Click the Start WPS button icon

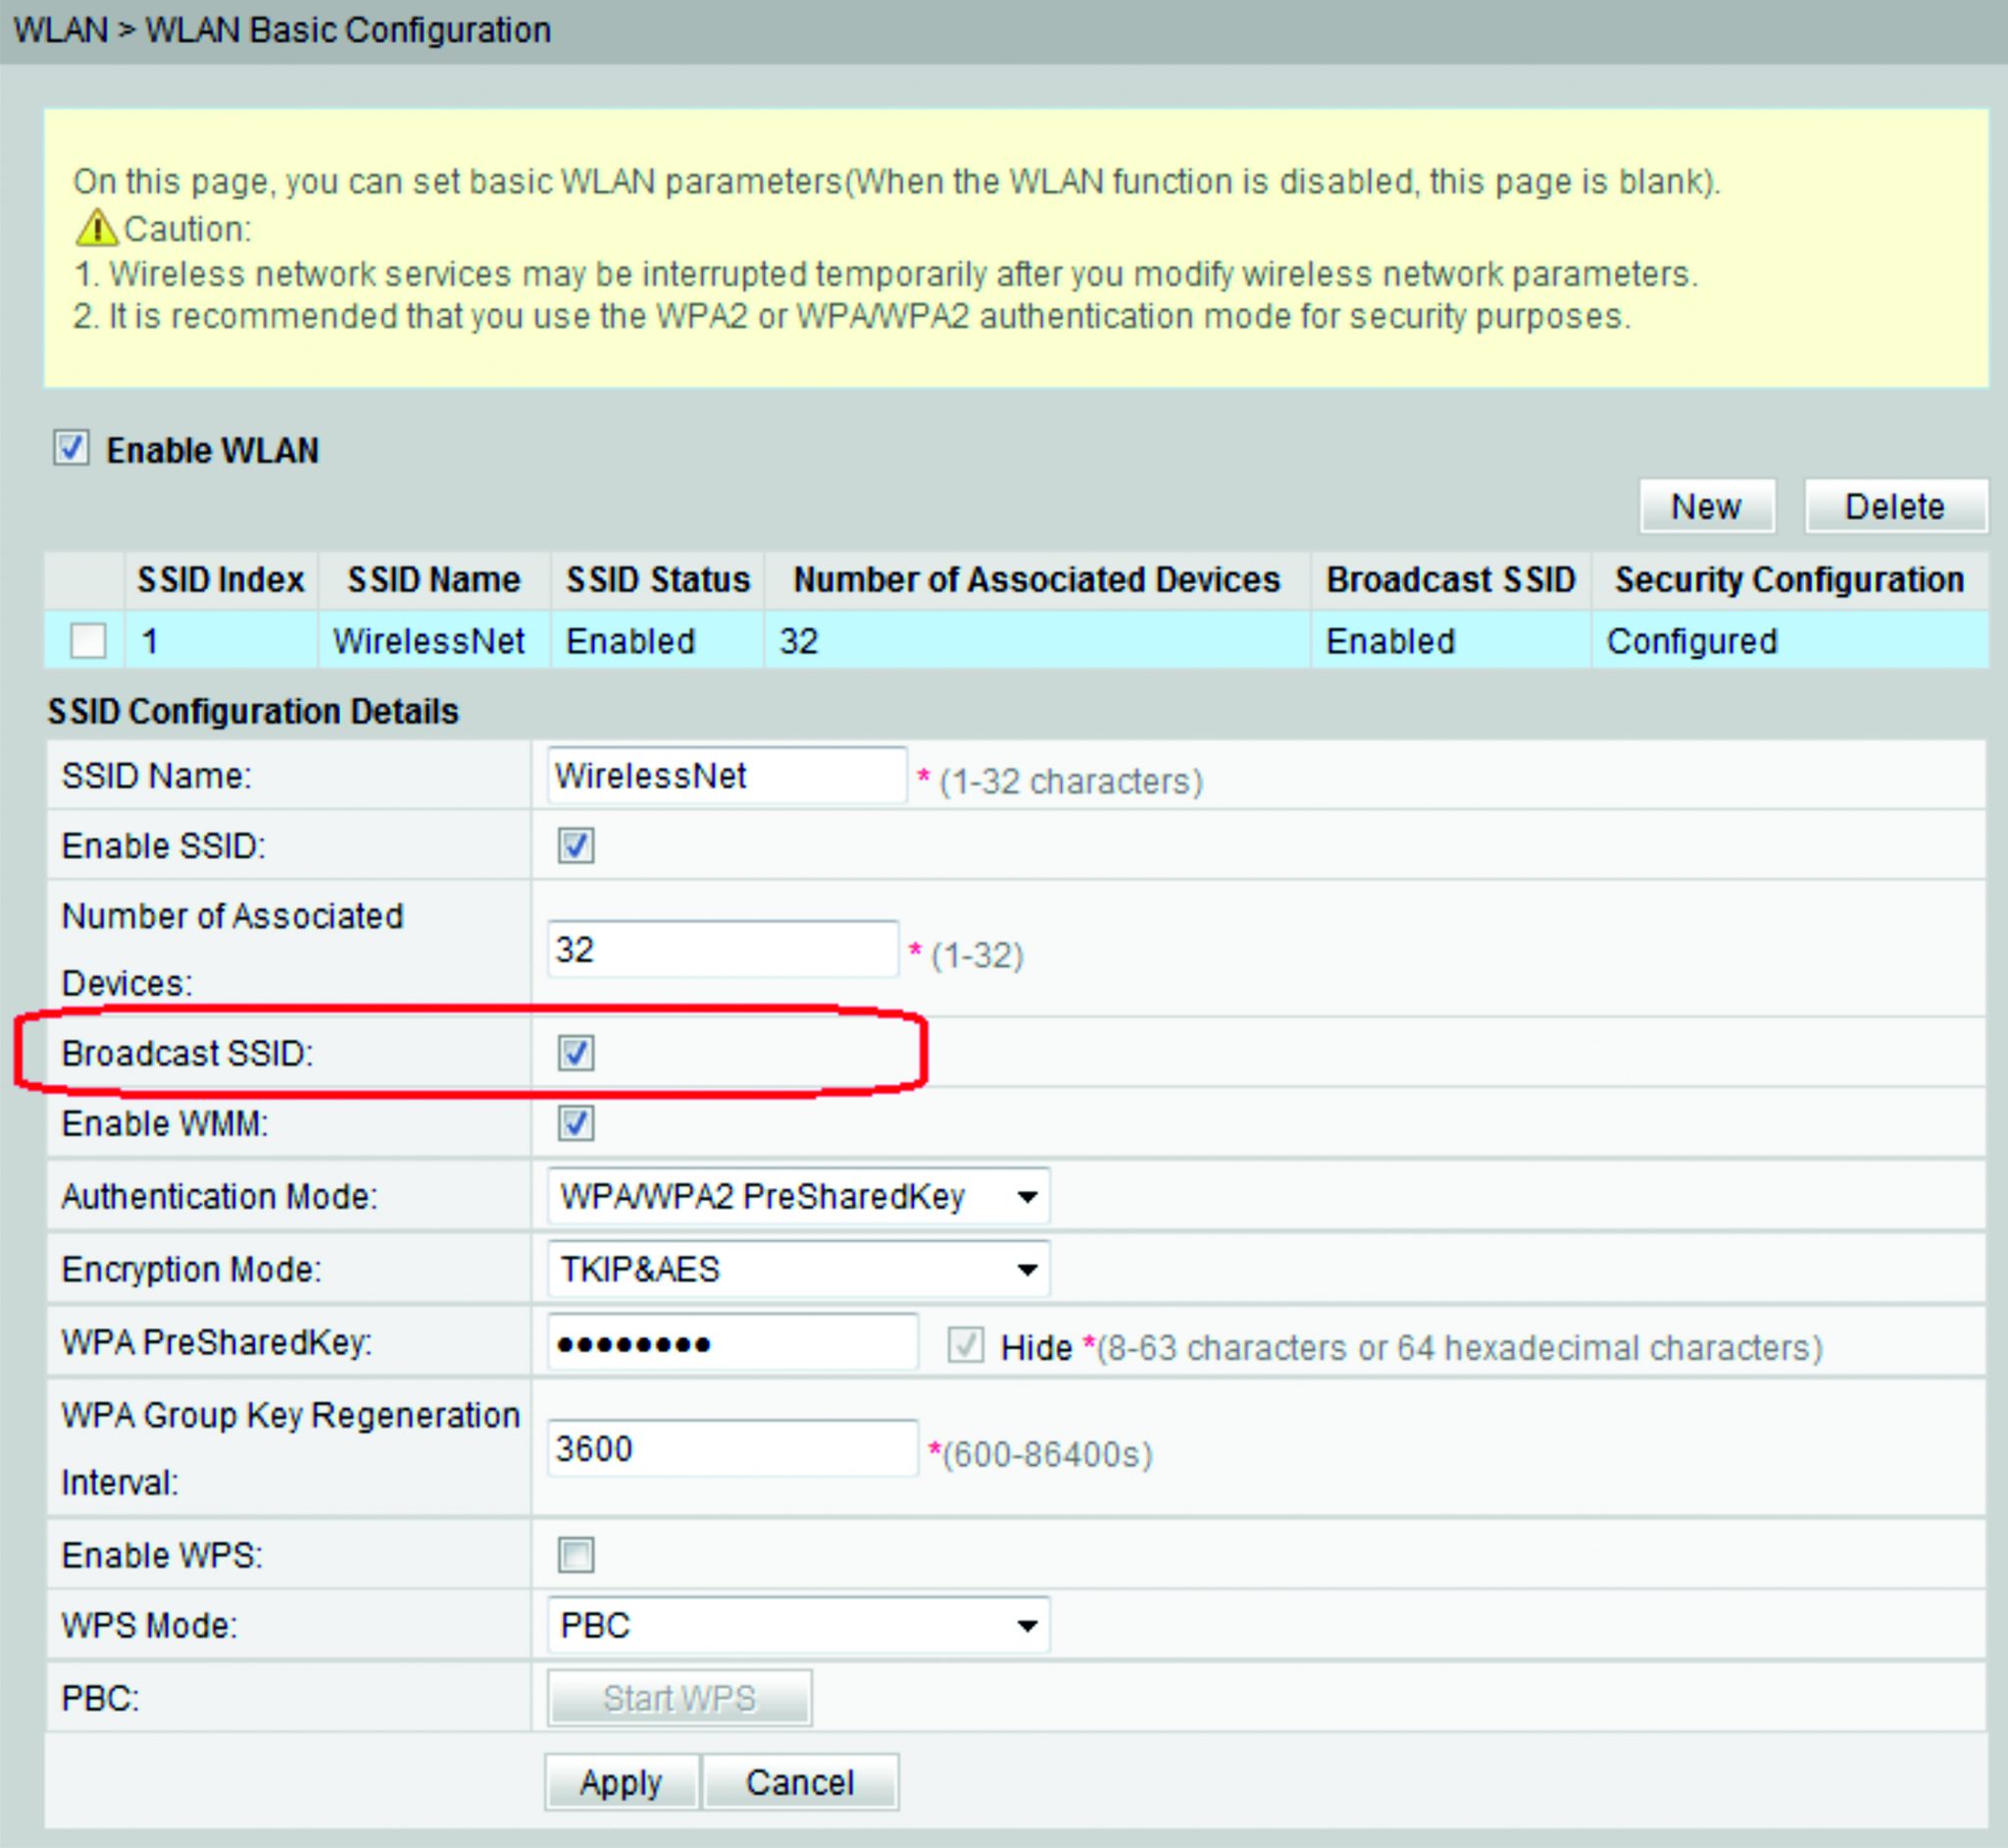pos(649,1683)
